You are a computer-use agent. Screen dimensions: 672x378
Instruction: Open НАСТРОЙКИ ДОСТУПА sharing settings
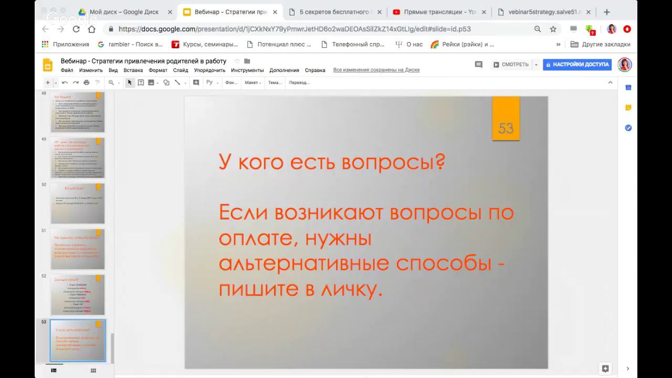coord(577,65)
